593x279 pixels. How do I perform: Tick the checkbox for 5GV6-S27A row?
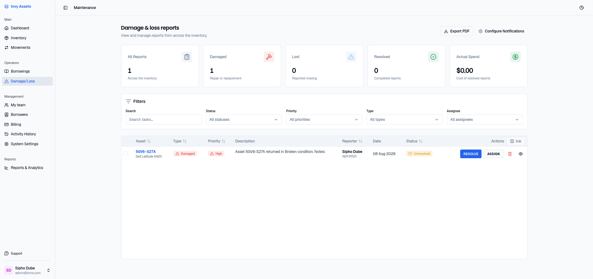[126, 153]
